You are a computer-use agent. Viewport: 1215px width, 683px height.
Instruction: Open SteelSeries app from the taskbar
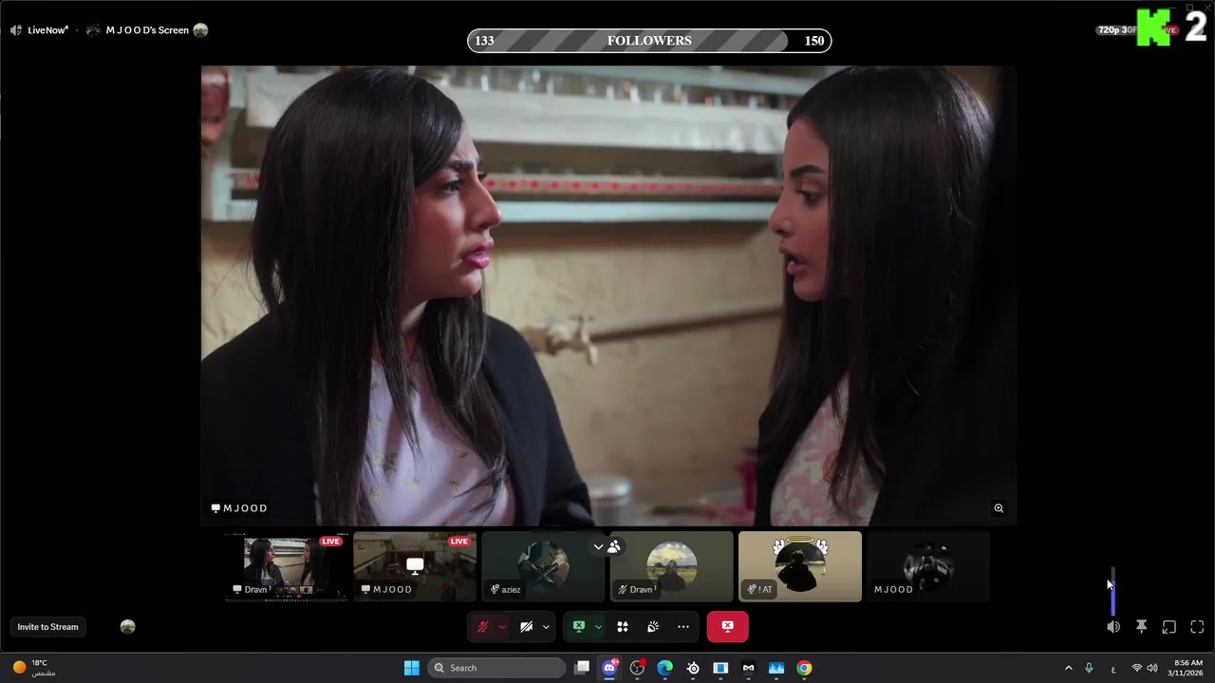693,668
